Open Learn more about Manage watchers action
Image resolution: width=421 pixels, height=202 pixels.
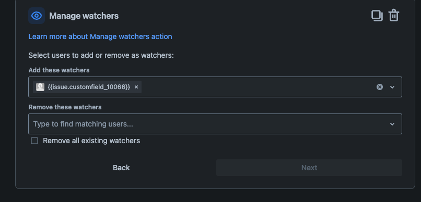pos(100,36)
